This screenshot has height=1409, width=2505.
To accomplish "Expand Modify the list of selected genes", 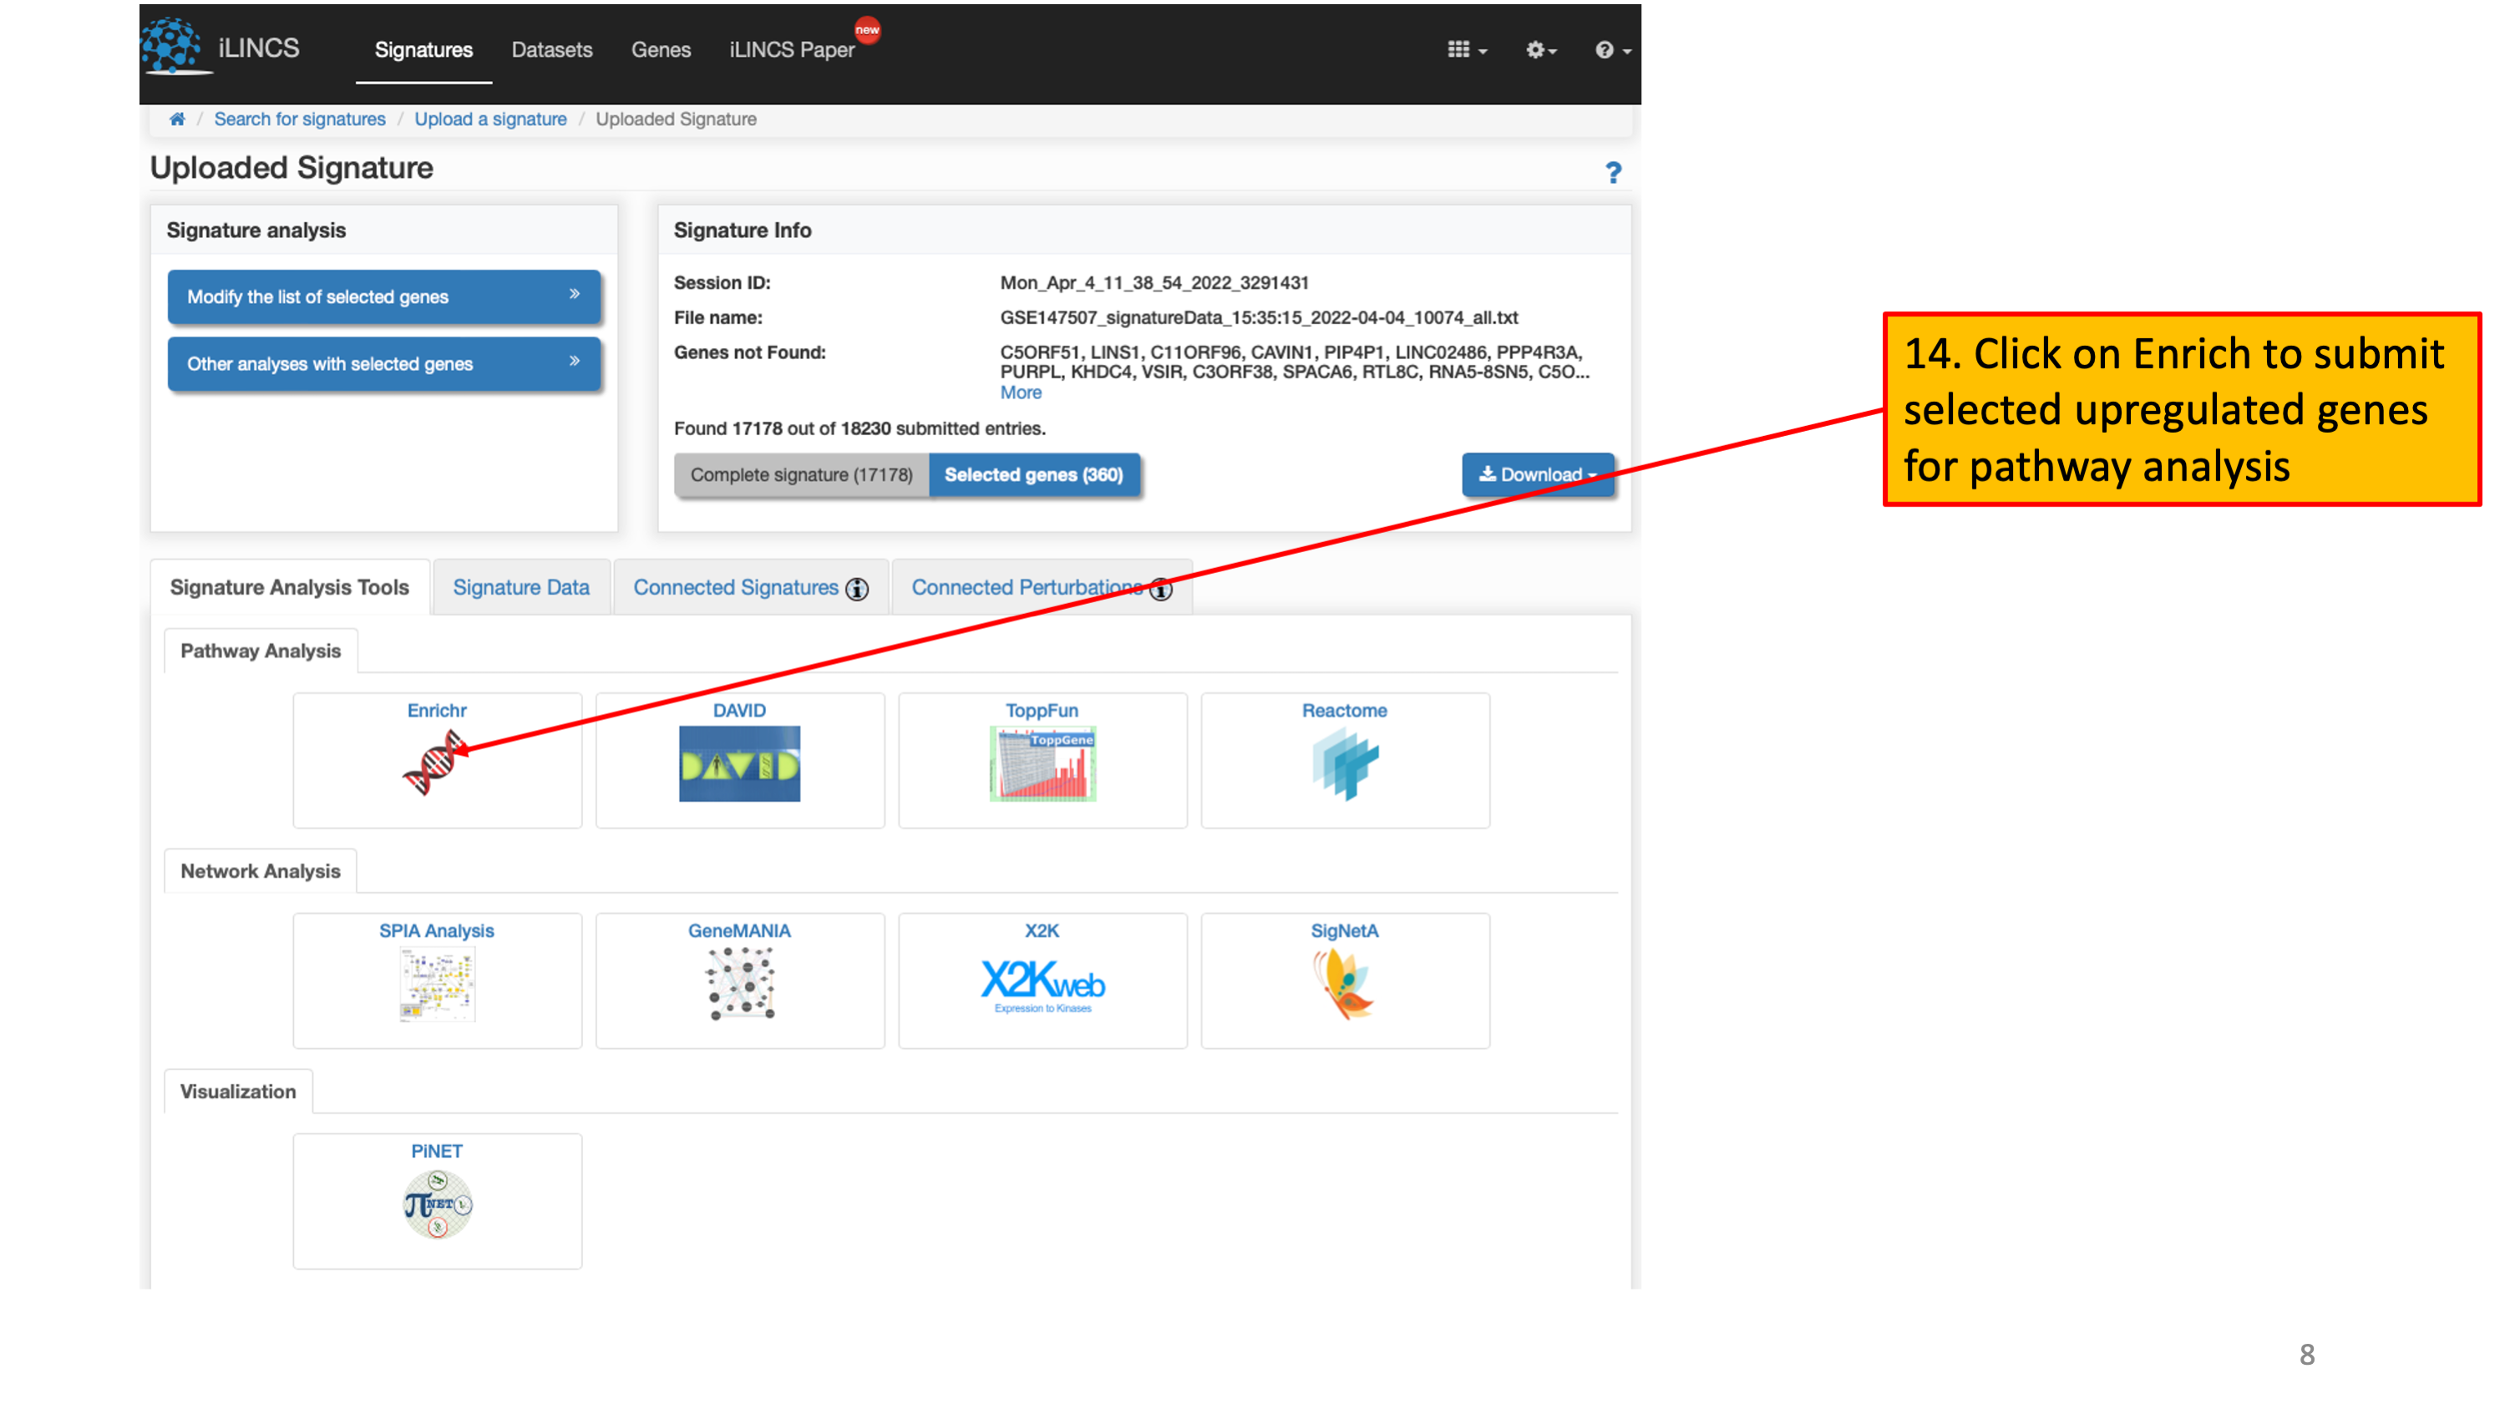I will (x=383, y=296).
